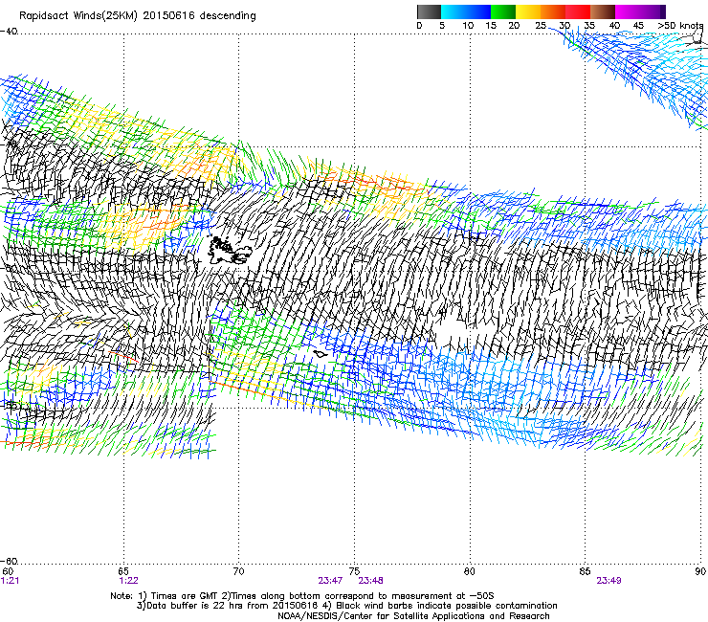Click the purple pass time '1:21'
The width and height of the screenshot is (708, 622).
[10, 581]
